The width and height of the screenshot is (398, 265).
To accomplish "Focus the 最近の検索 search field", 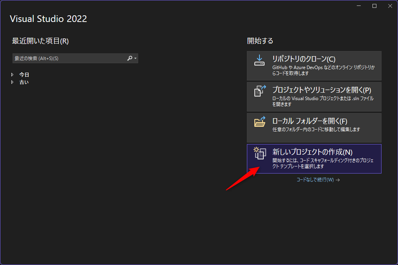I will tap(75, 58).
